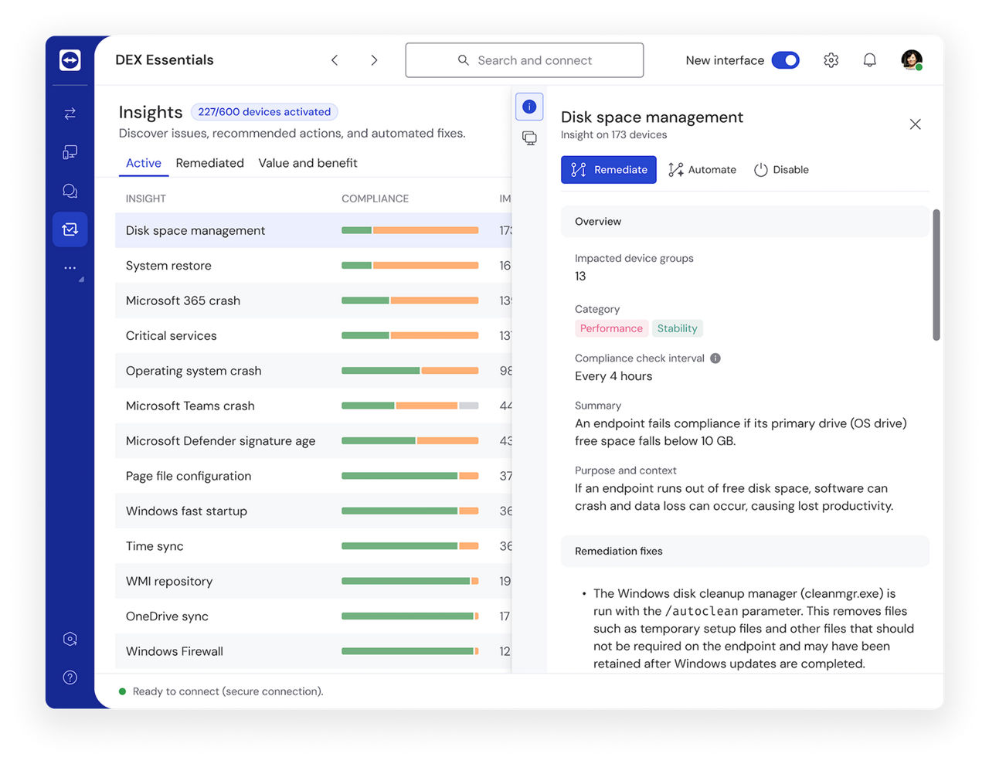Open the Remote Connections panel in sidebar
Image resolution: width=989 pixels, height=764 pixels.
point(70,113)
